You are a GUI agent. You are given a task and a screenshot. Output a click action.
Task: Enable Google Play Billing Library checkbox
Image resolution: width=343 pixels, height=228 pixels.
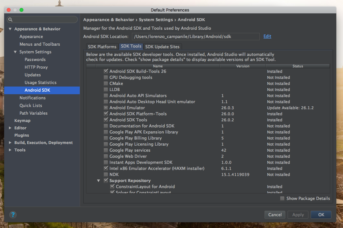[106, 138]
